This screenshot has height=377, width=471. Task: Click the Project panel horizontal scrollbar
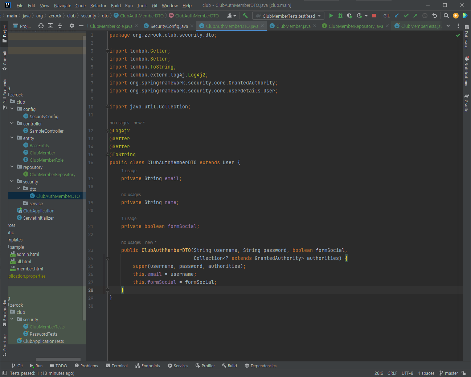click(58, 359)
